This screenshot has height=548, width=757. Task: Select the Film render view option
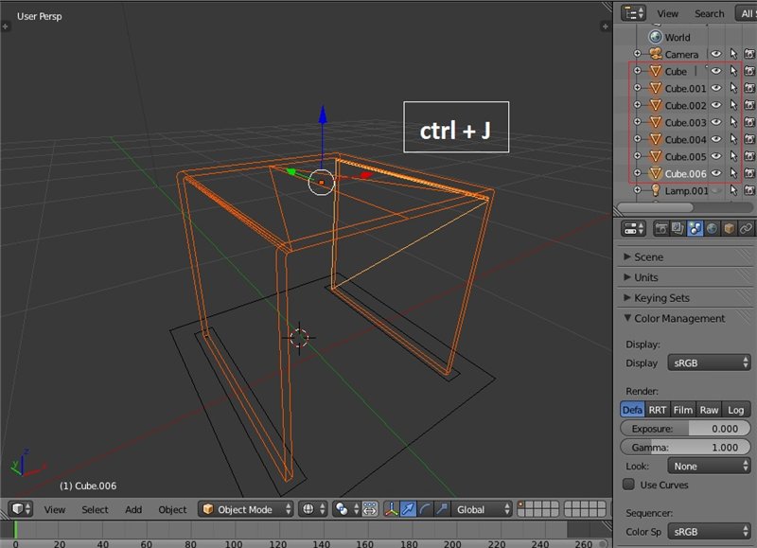pos(682,410)
